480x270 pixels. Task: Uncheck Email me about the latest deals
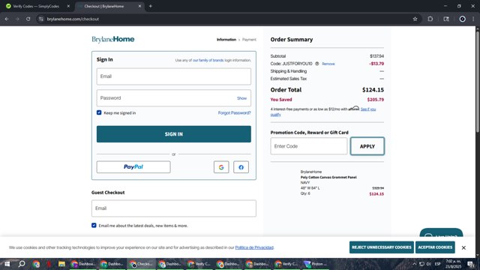pyautogui.click(x=94, y=225)
